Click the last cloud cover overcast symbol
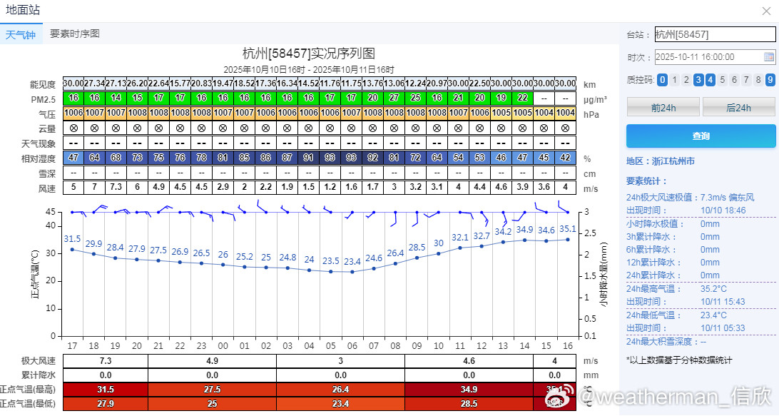Image resolution: width=779 pixels, height=416 pixels. coord(566,128)
